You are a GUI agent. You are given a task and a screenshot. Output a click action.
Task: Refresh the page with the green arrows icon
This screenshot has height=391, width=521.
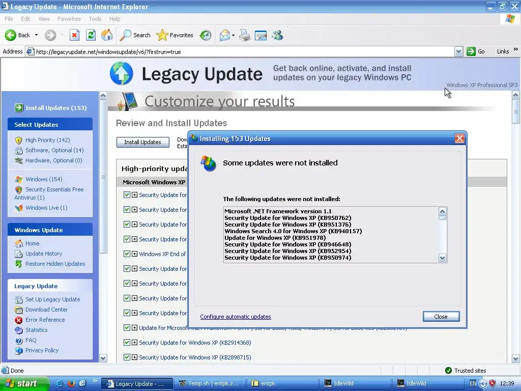91,35
